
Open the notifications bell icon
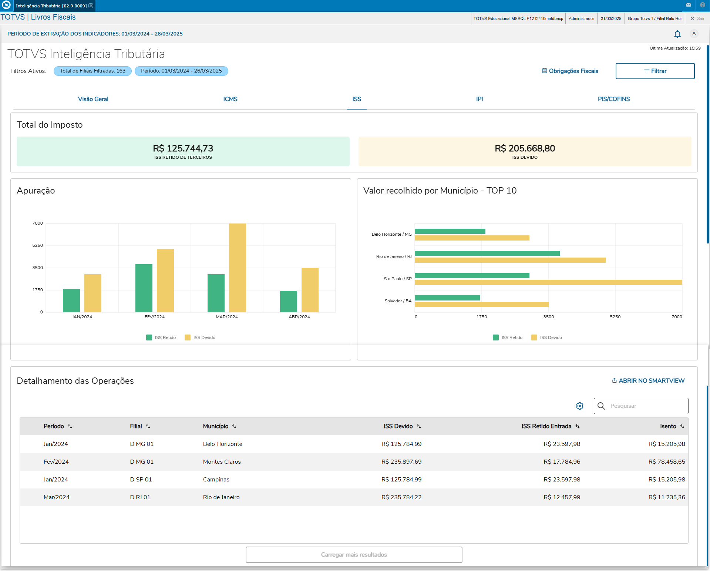(x=677, y=34)
